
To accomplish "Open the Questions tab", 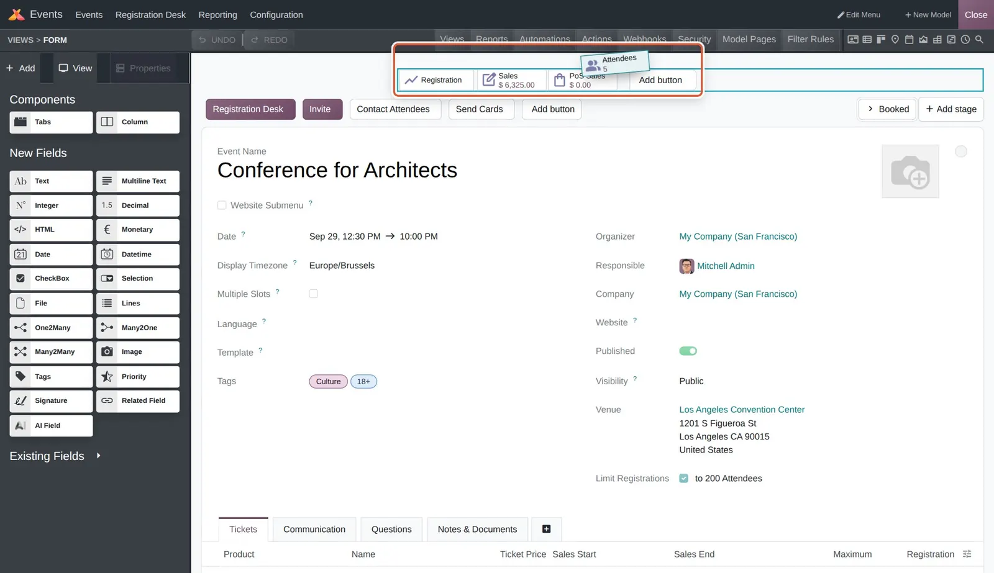I will 391,530.
